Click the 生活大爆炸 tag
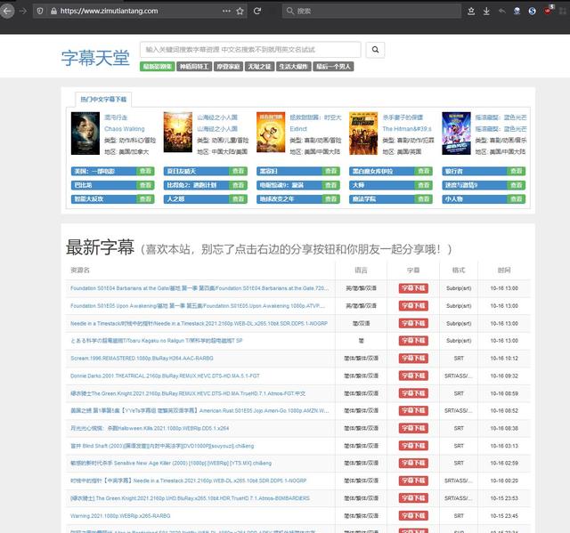The height and width of the screenshot is (533, 570). 293,67
